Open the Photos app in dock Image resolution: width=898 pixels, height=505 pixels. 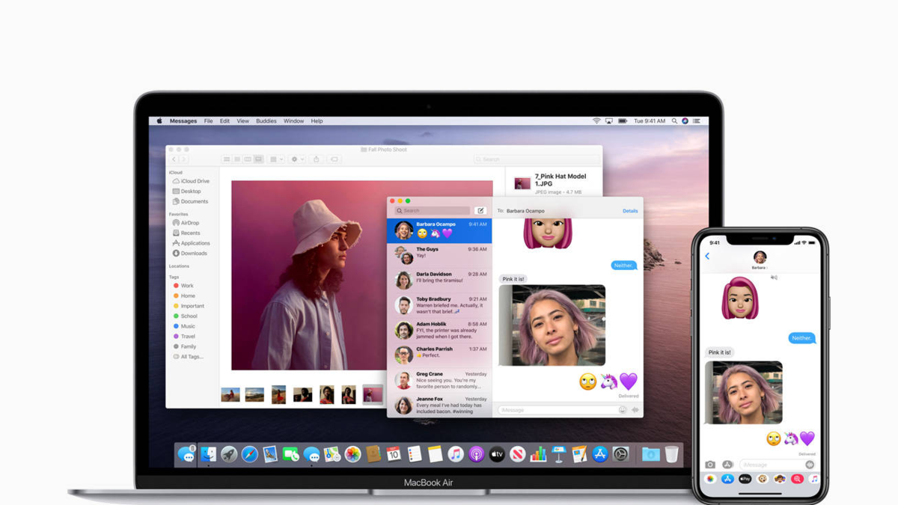pos(352,454)
